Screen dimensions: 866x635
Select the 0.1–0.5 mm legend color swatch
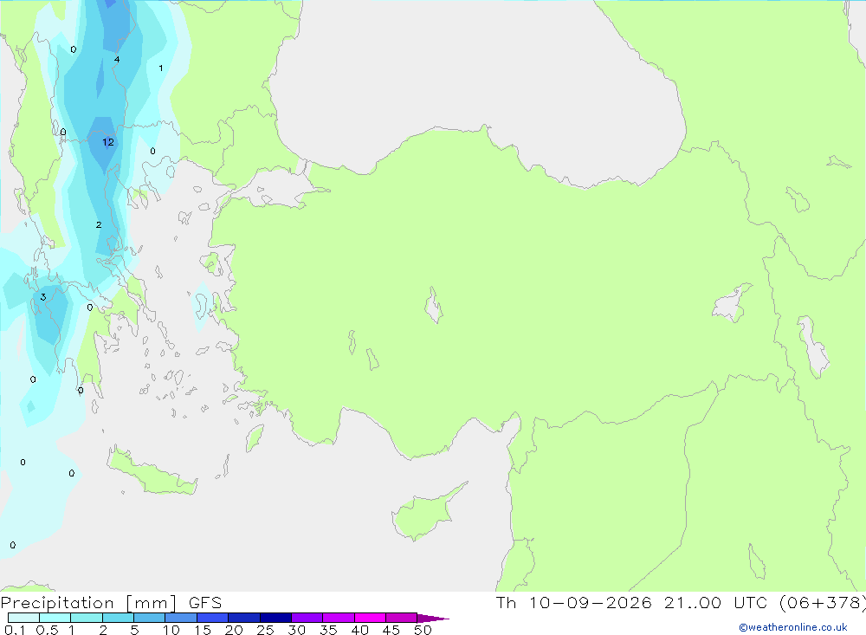tap(23, 618)
